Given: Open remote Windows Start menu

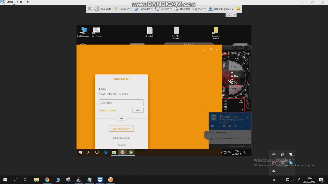Looking at the screenshot, I should 80,152.
